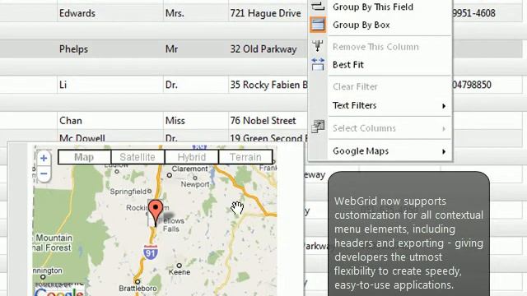This screenshot has height=296, width=527.
Task: Click the 35 Rocky Fabien address cell
Action: 268,85
